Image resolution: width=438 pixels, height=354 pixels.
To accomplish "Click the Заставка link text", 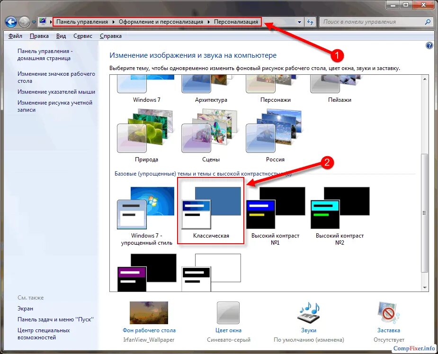I will [389, 330].
